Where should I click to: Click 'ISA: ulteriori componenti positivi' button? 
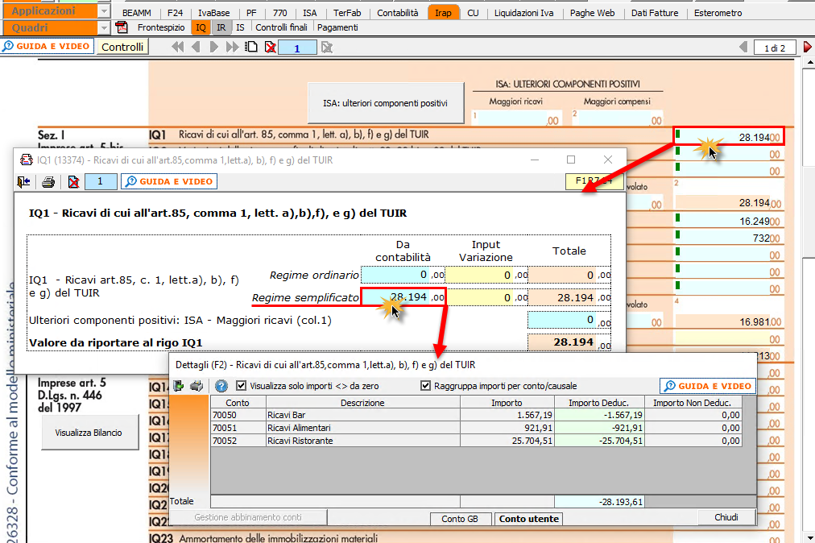point(385,103)
